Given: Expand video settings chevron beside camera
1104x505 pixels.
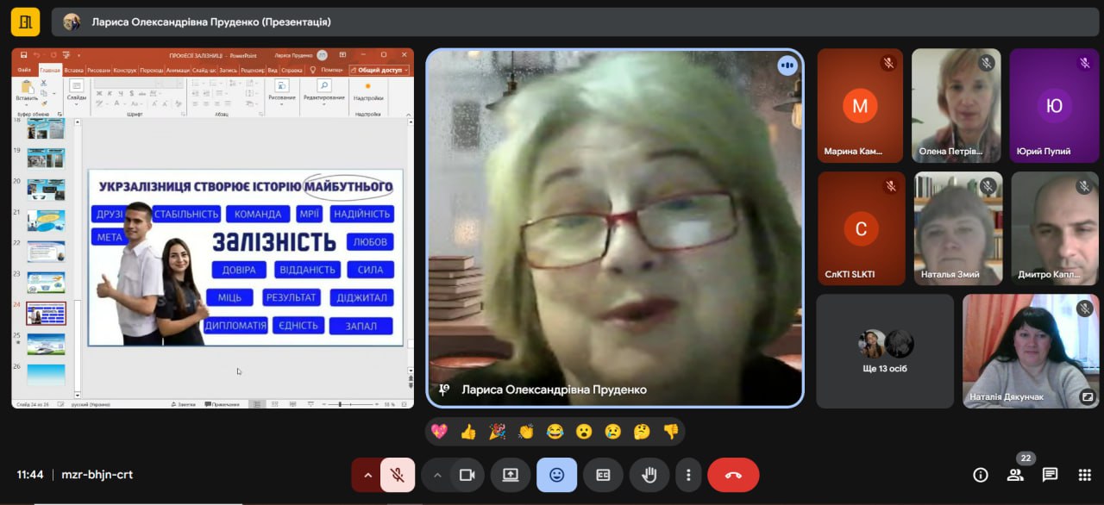Looking at the screenshot, I should (x=437, y=475).
